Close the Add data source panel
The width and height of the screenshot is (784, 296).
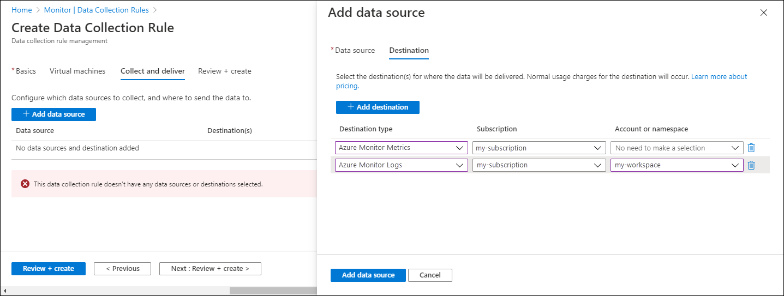[x=763, y=13]
